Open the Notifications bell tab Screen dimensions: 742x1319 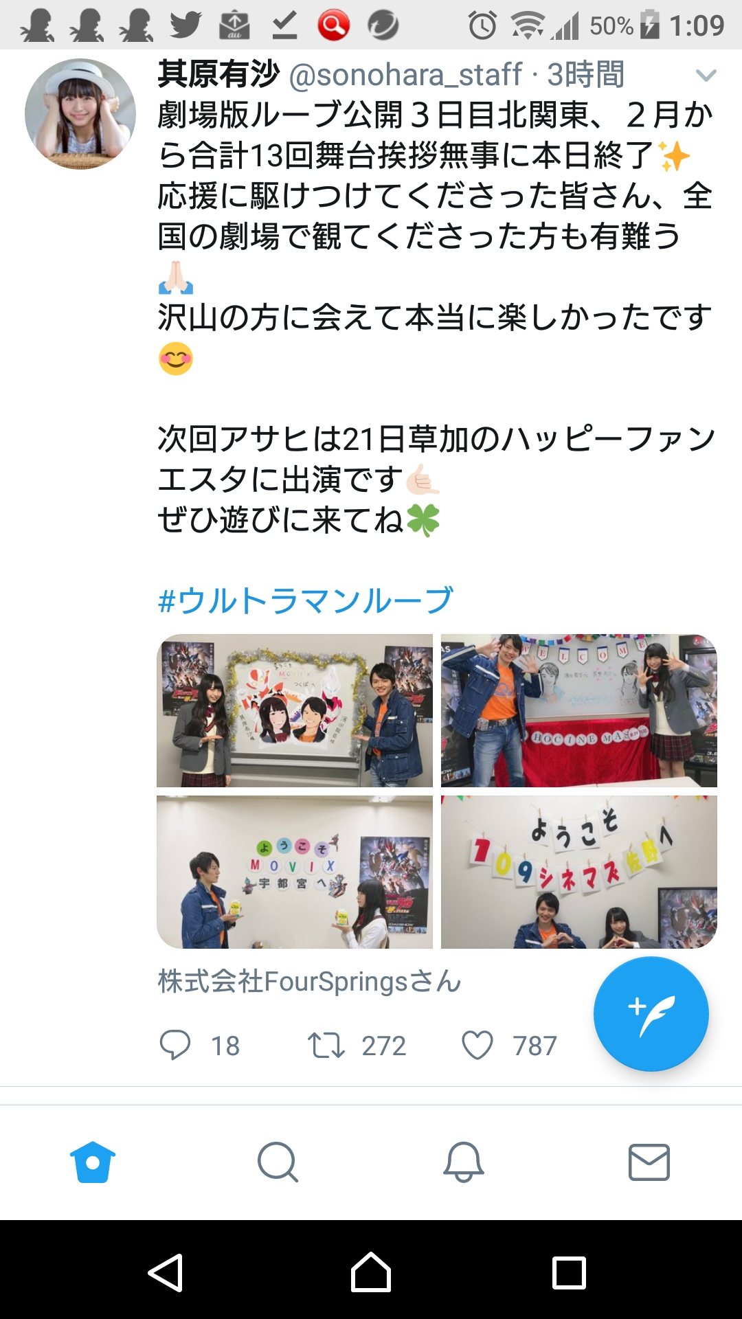(x=464, y=1162)
